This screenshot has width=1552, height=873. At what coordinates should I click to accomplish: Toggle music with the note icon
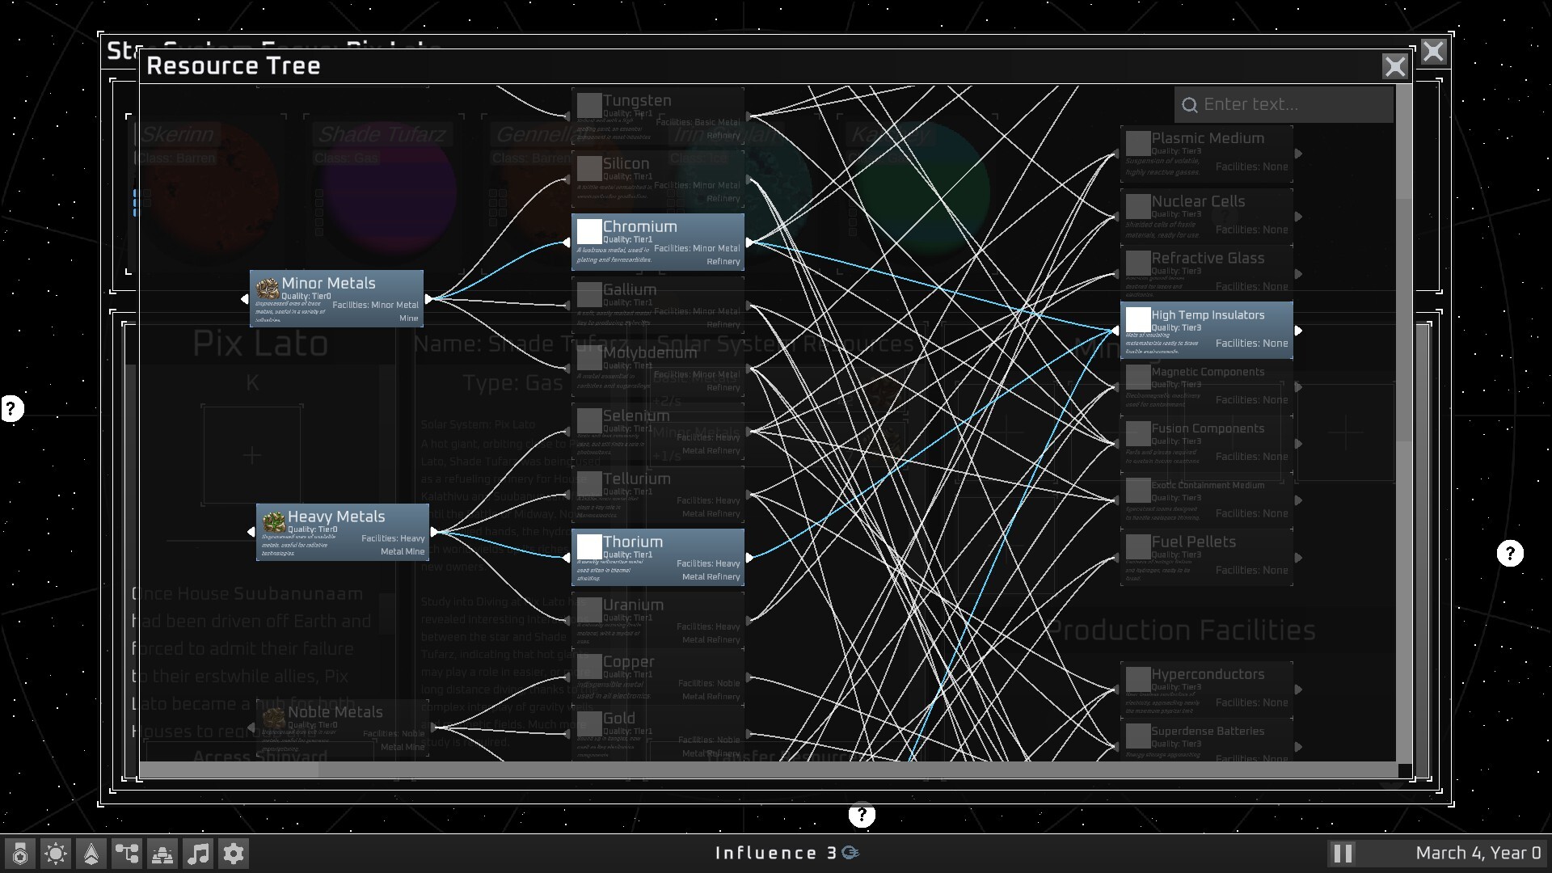coord(198,853)
